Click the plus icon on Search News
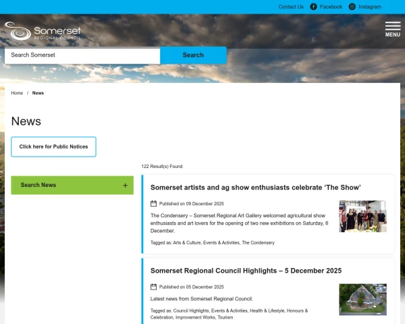Viewport: 405px width, 324px height. [x=125, y=185]
